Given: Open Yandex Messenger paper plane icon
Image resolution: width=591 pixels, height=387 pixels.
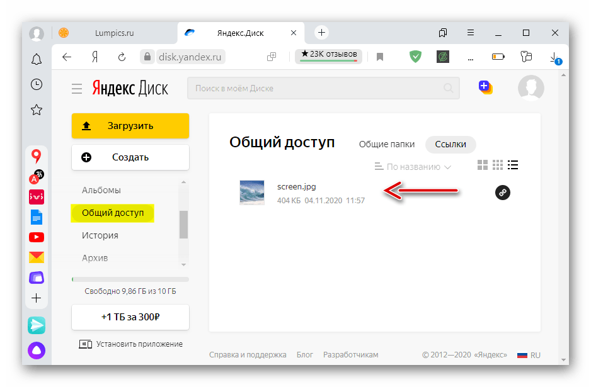Looking at the screenshot, I should (37, 325).
